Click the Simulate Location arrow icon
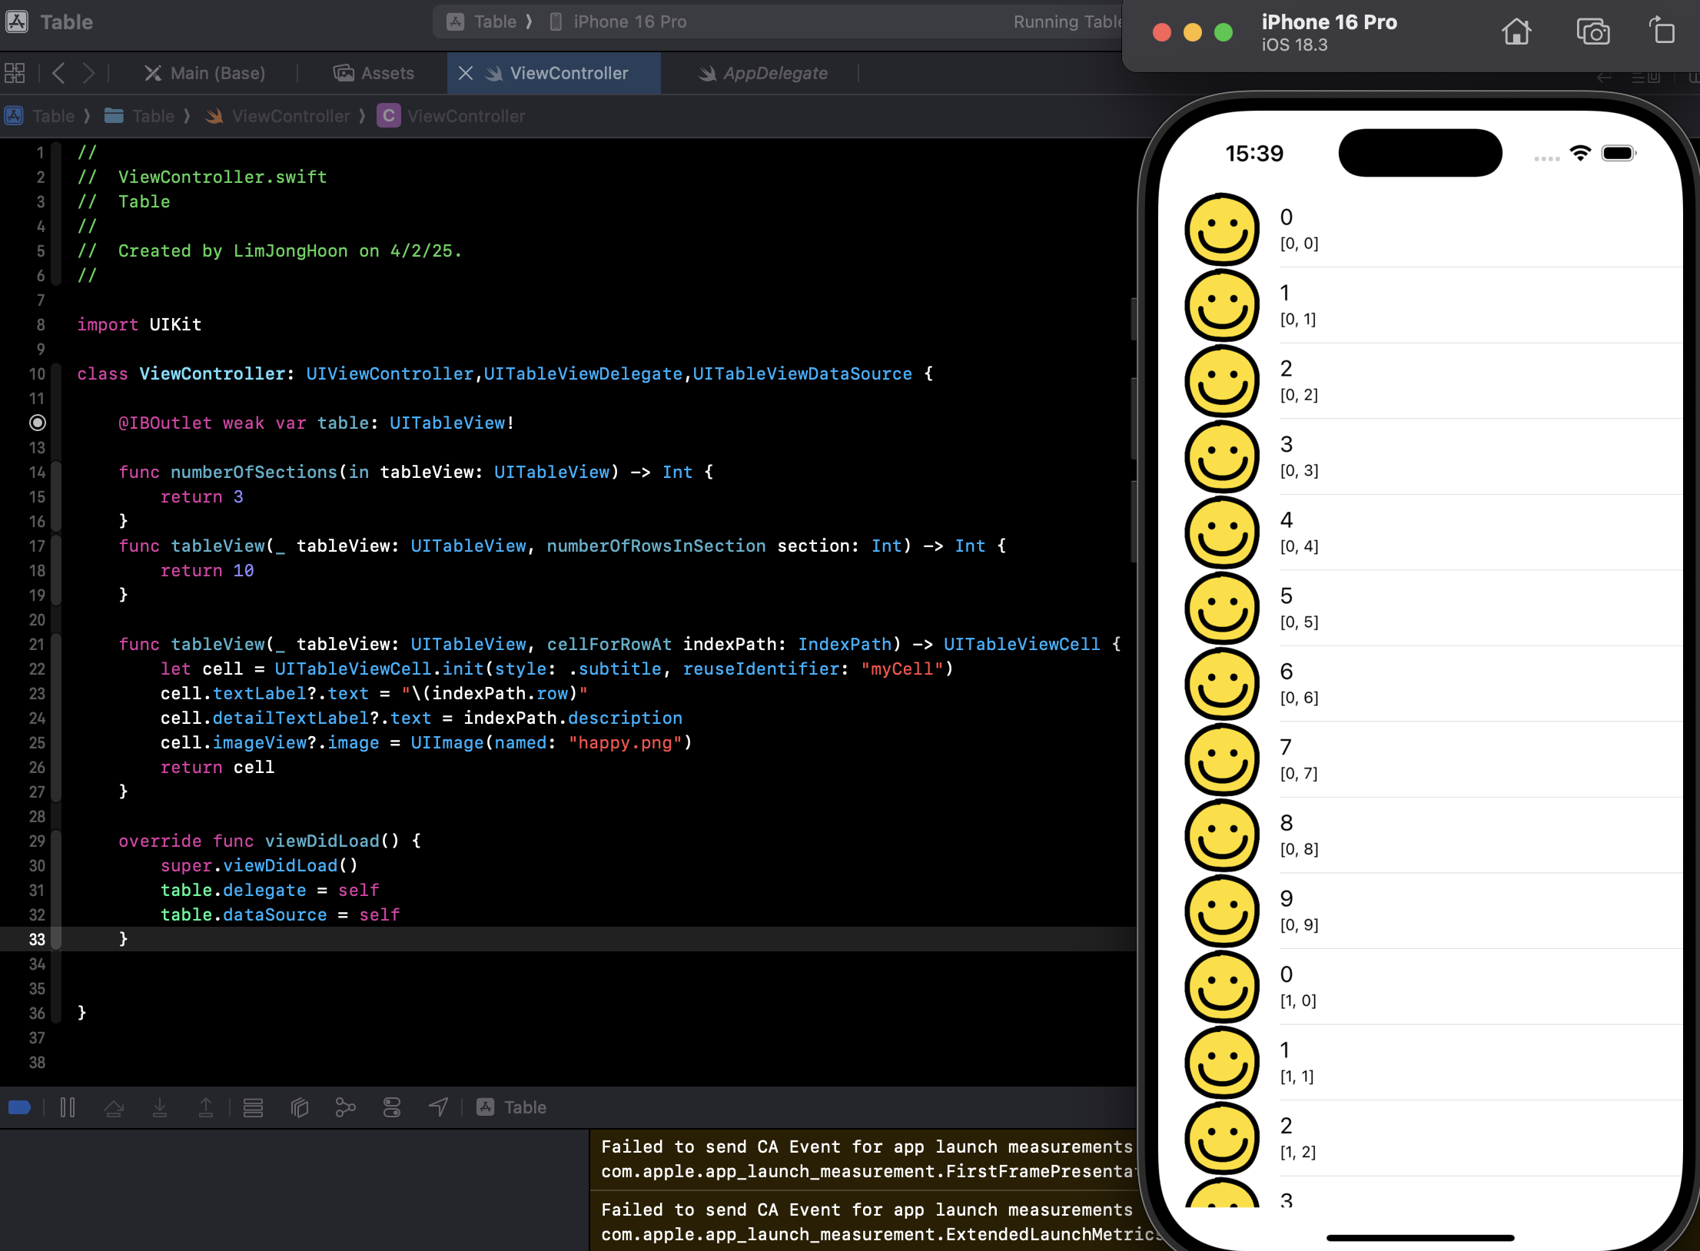Image resolution: width=1700 pixels, height=1251 pixels. pyautogui.click(x=438, y=1107)
